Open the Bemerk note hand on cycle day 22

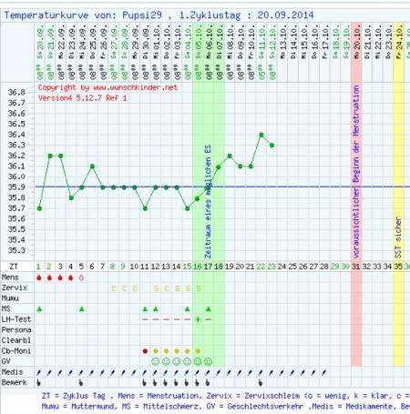(x=261, y=383)
